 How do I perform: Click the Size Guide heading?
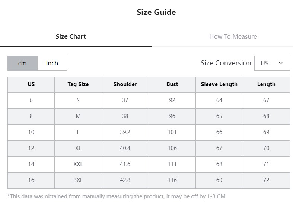coord(156,12)
